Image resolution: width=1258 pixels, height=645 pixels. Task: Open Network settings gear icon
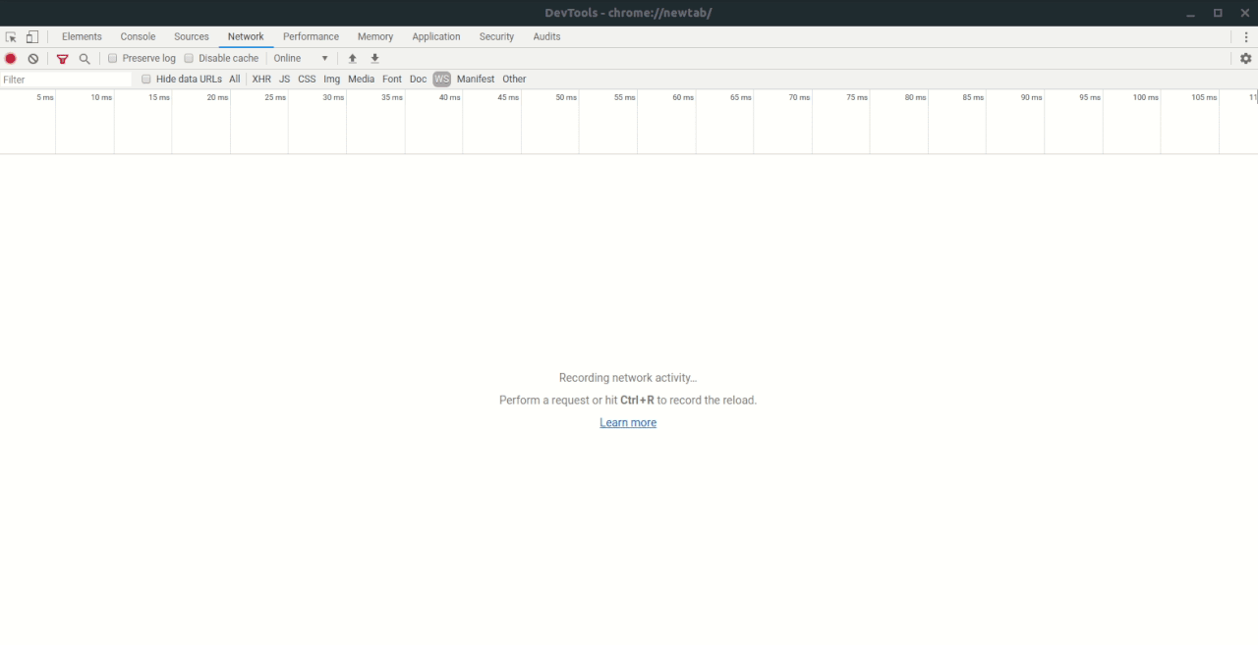coord(1245,59)
